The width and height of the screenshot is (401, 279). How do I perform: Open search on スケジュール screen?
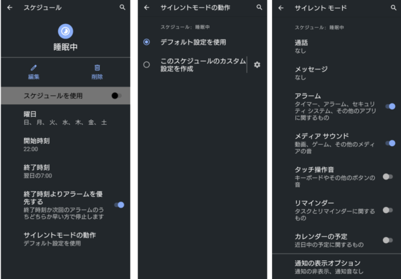122,7
